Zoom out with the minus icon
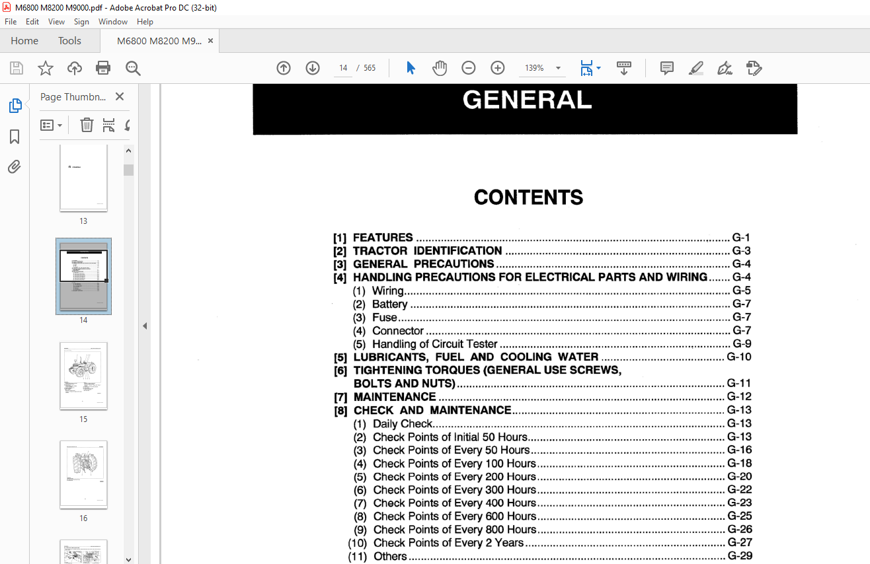Viewport: 870px width, 564px height. 469,68
